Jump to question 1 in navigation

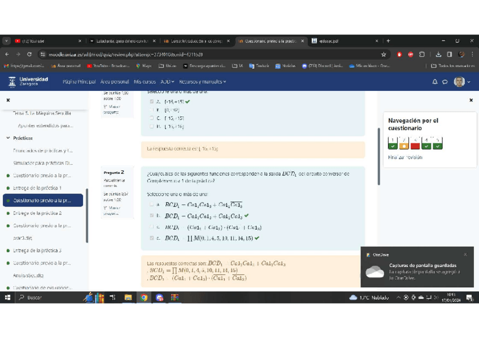point(393,143)
